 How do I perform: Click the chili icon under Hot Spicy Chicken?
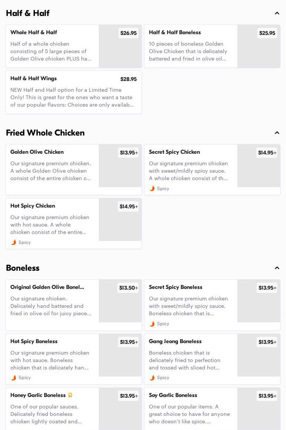pos(14,242)
